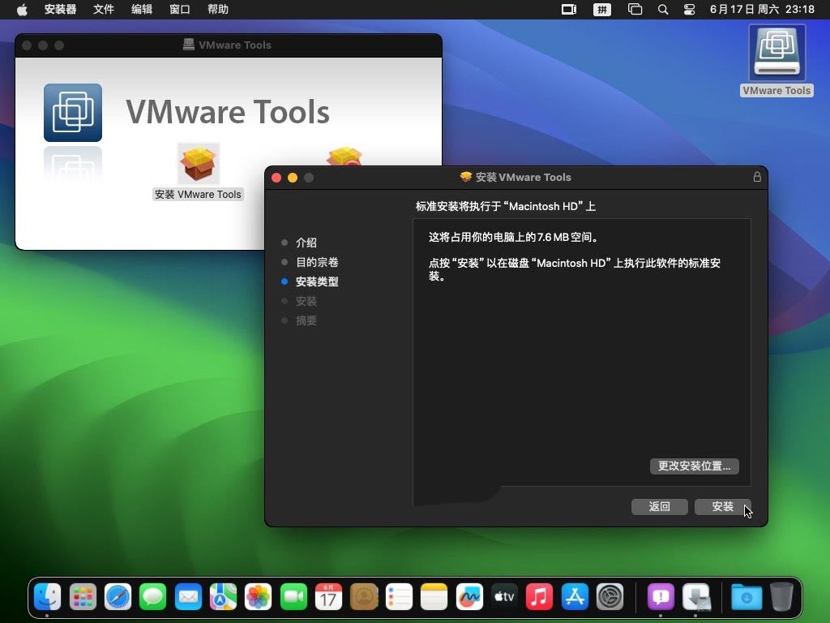
Task: Open the Apple menu
Action: [x=22, y=10]
